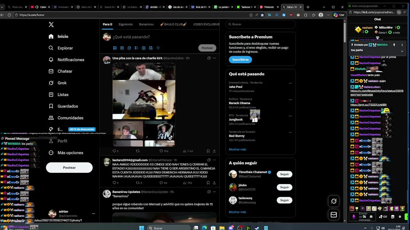Open Guardados bookmarks in the sidebar
The height and width of the screenshot is (230, 410).
[63, 106]
